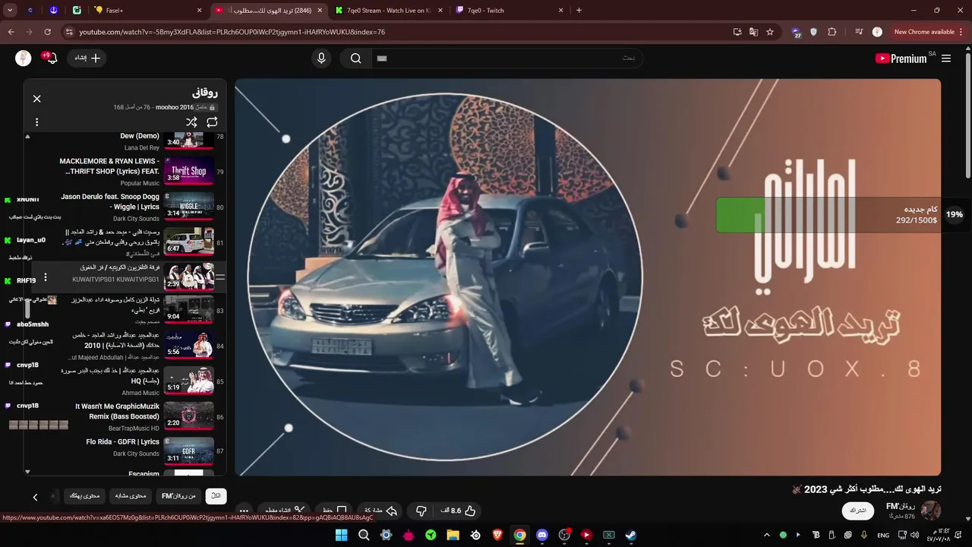Image resolution: width=972 pixels, height=547 pixels.
Task: Open the shield extension icon
Action: pos(814,32)
